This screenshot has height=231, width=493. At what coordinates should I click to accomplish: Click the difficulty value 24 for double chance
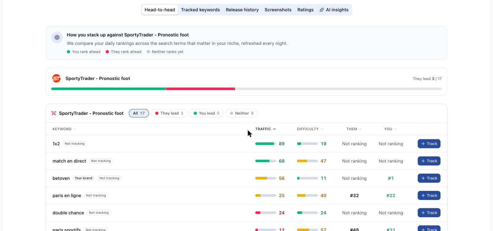coord(323,213)
